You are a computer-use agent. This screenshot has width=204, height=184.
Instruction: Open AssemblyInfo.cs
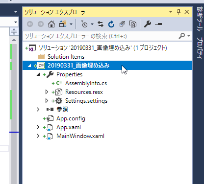pyautogui.click(x=86, y=83)
